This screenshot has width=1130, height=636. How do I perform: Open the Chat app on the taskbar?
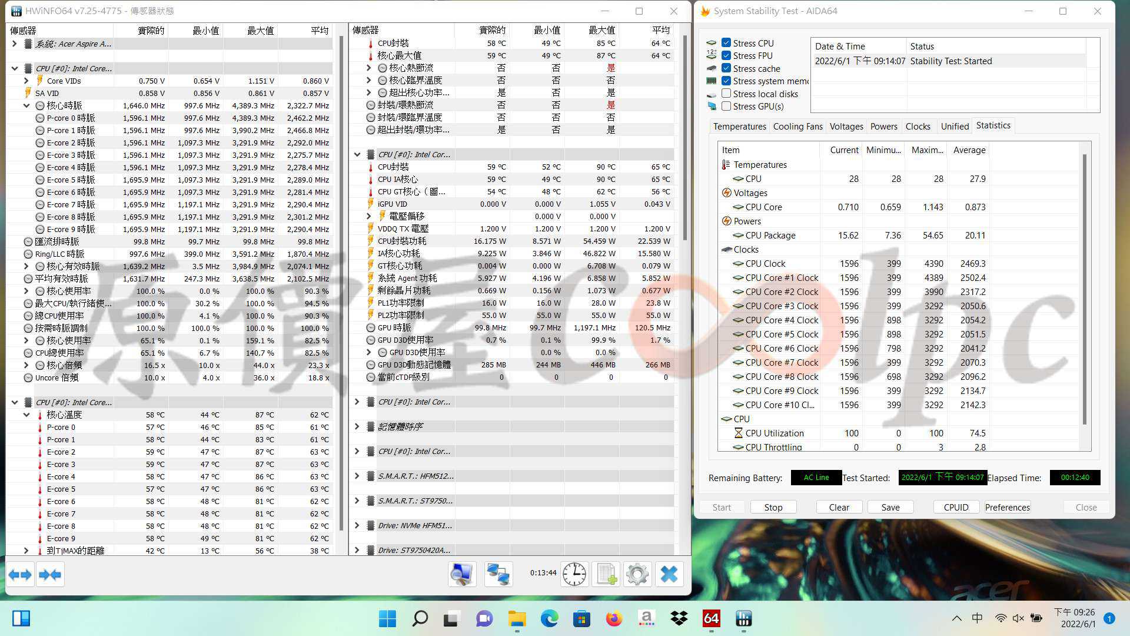[484, 618]
